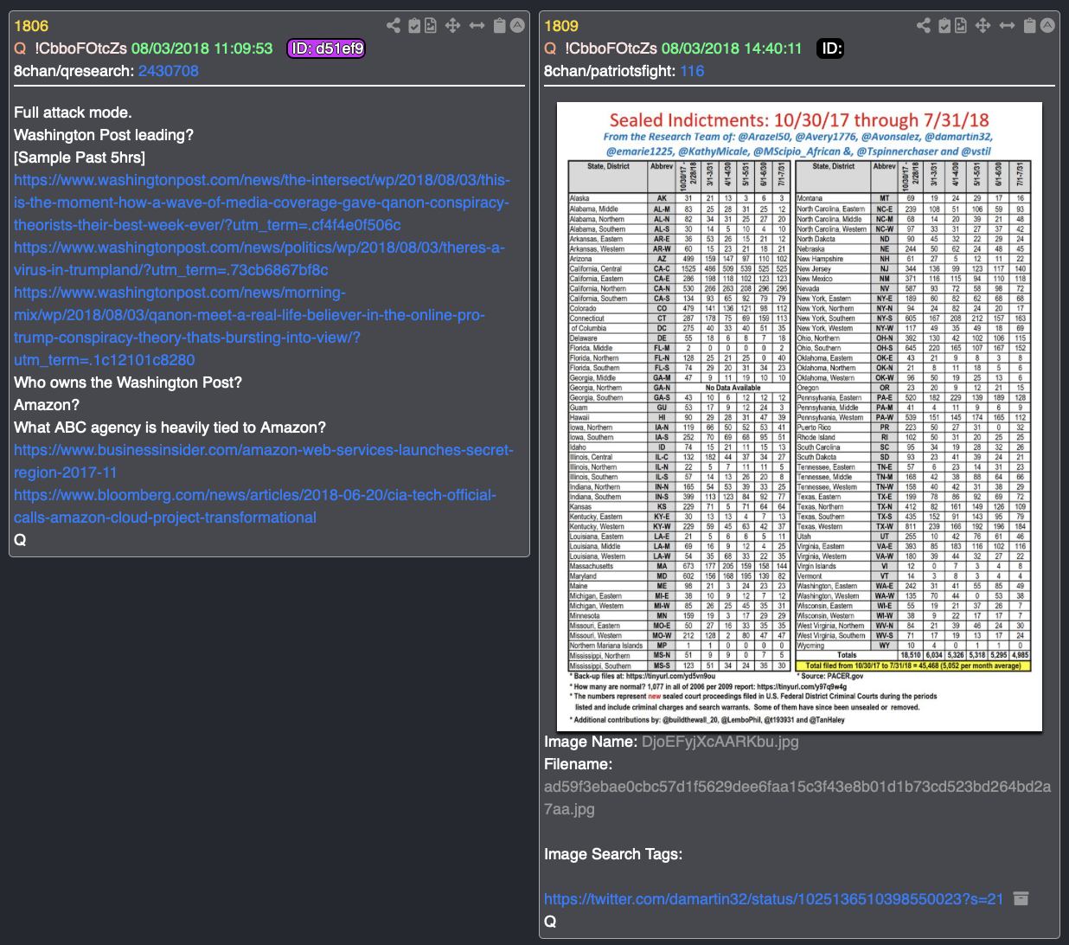The image size is (1069, 945).
Task: Click the '8chan/qresearch:' board label
Action: point(74,71)
